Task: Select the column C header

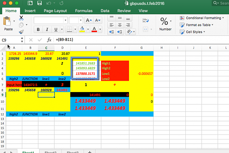Action: (46, 48)
